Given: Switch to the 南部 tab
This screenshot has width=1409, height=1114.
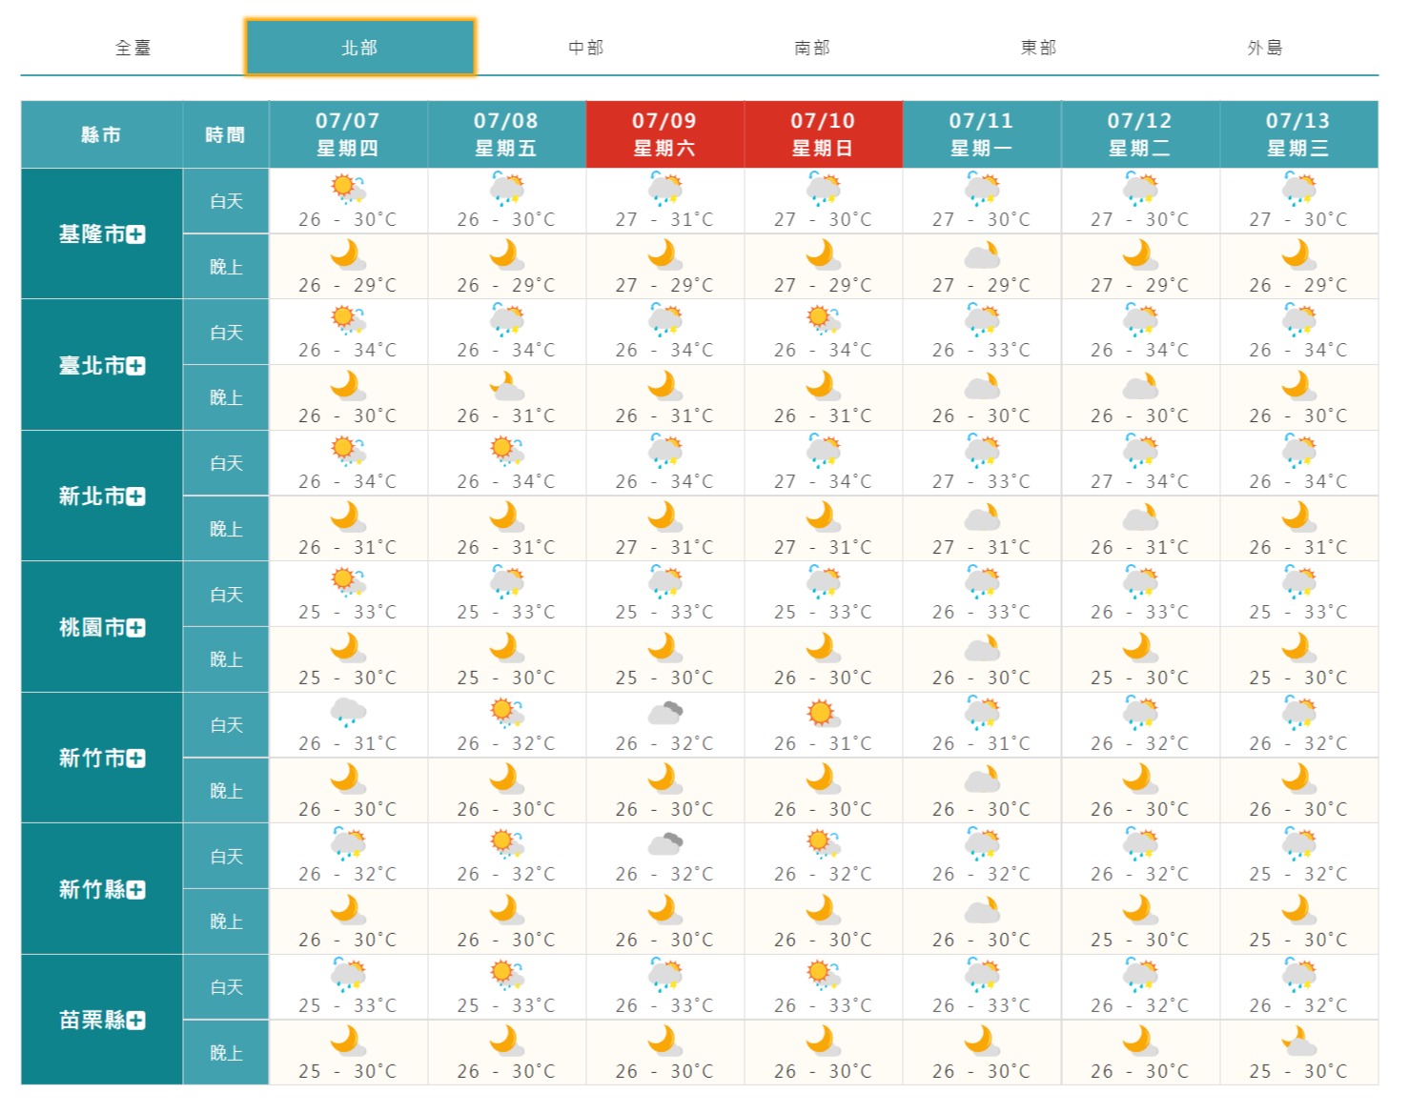Looking at the screenshot, I should (x=812, y=48).
